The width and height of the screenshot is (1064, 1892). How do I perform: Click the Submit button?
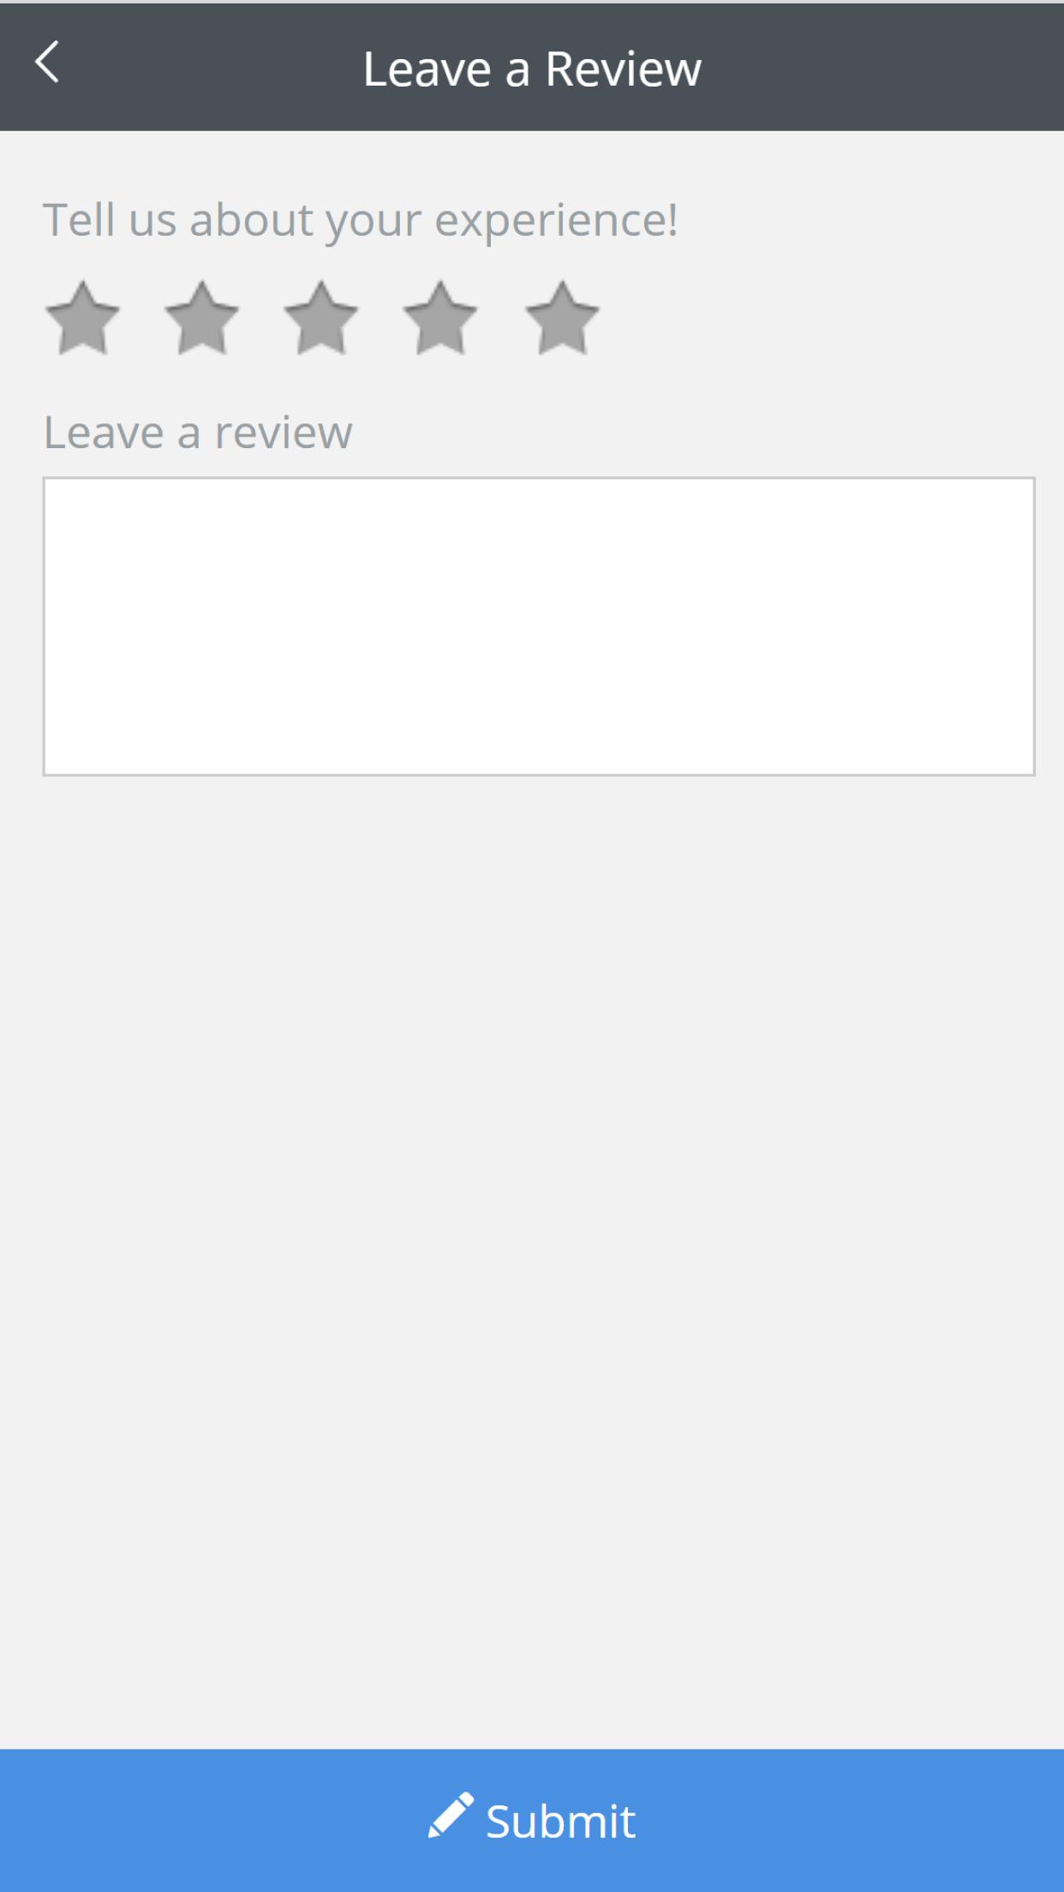(x=532, y=1820)
